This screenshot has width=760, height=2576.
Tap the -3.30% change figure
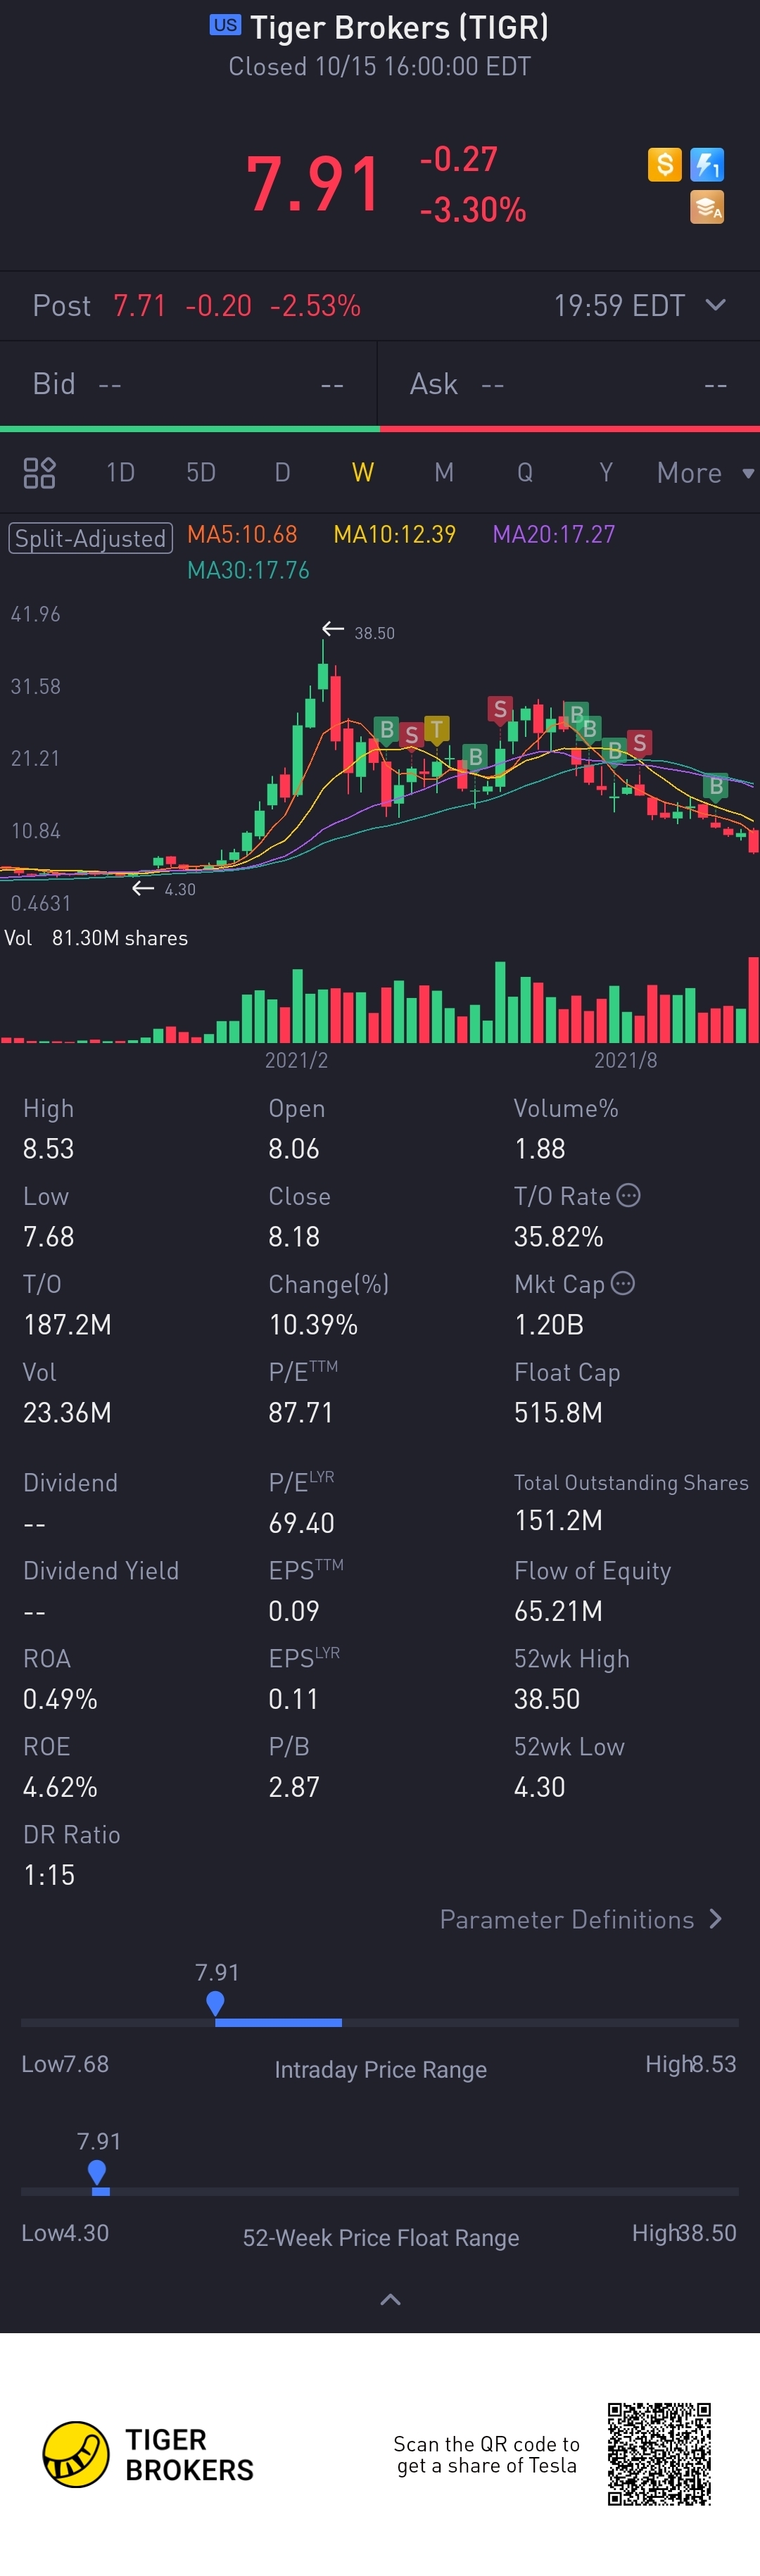(473, 210)
